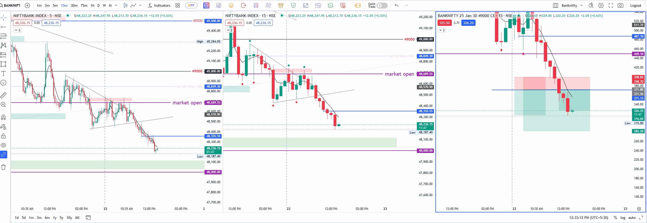The width and height of the screenshot is (647, 223).
Task: Click the 326.20 buy button on option chart
Action: click(x=468, y=23)
